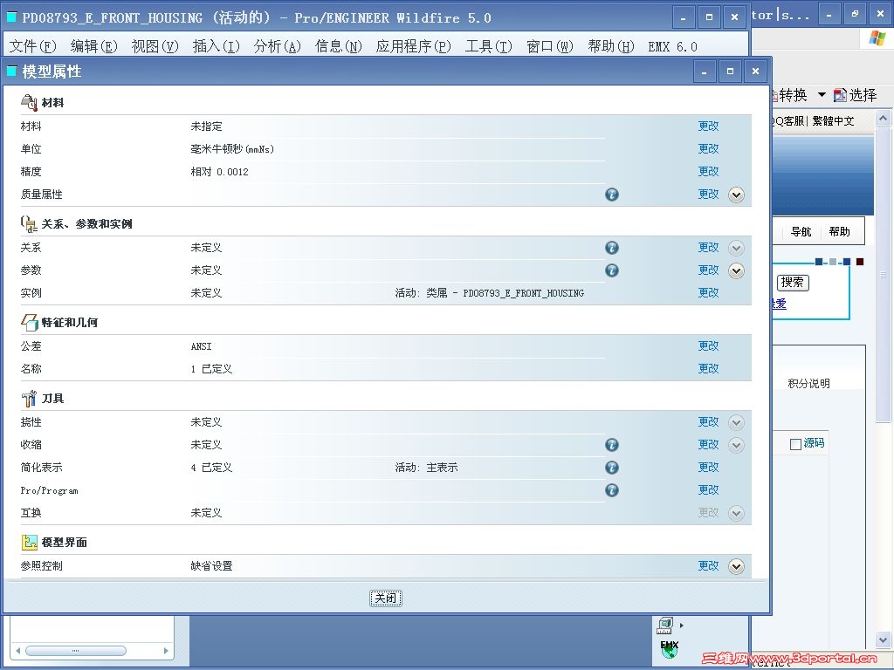894x670 pixels.
Task: Expand the 互换 row details
Action: click(x=736, y=513)
